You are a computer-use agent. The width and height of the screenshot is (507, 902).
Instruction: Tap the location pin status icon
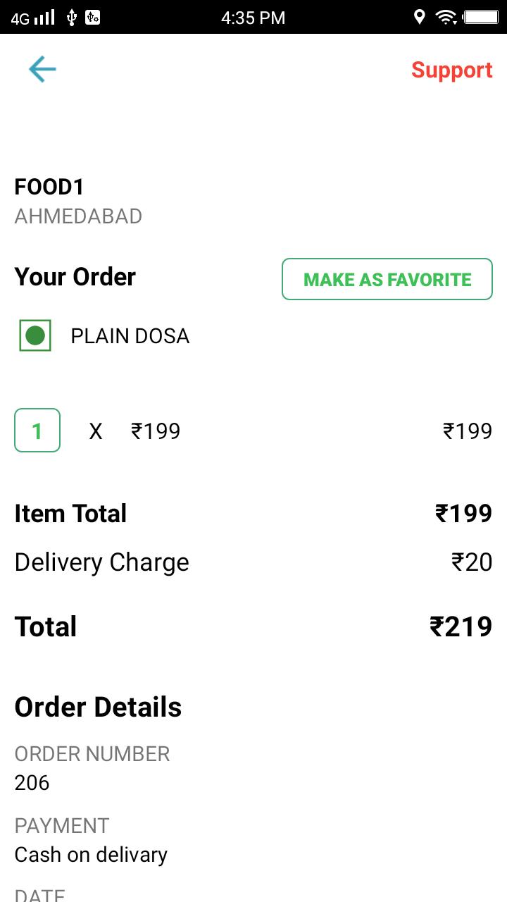tap(419, 17)
